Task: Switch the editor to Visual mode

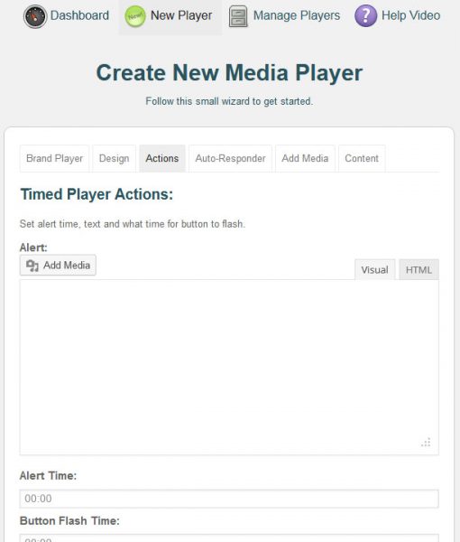Action: 374,269
